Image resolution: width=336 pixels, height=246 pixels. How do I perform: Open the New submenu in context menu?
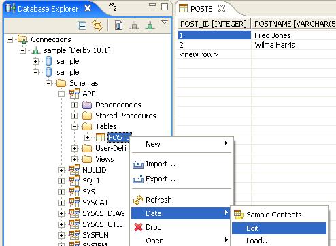click(182, 144)
